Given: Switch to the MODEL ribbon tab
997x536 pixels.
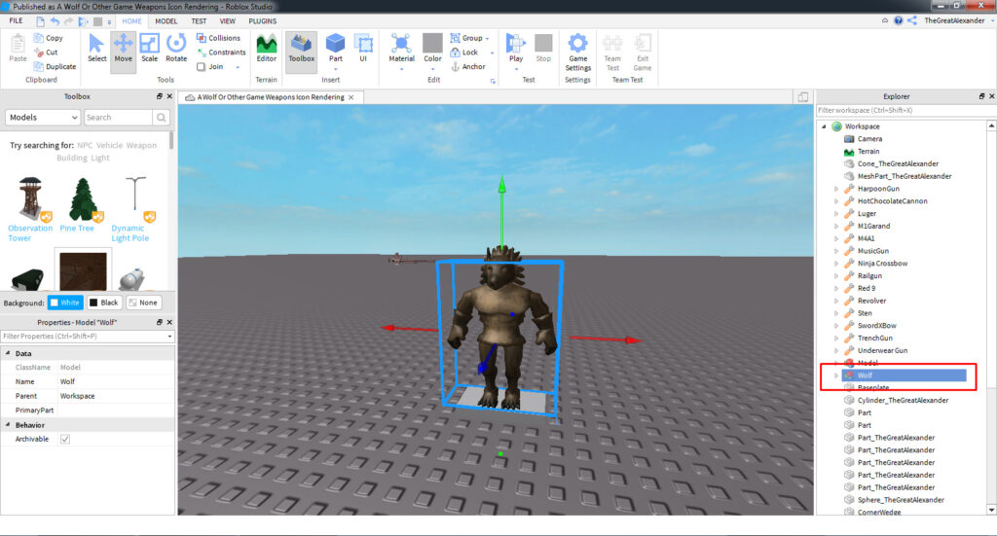Looking at the screenshot, I should (x=166, y=20).
